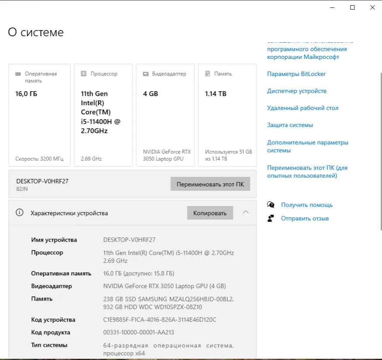The width and height of the screenshot is (382, 360).
Task: Click the Отправить отзыв link
Action: pyautogui.click(x=305, y=218)
